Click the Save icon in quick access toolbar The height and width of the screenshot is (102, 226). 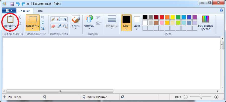pyautogui.click(x=12, y=4)
